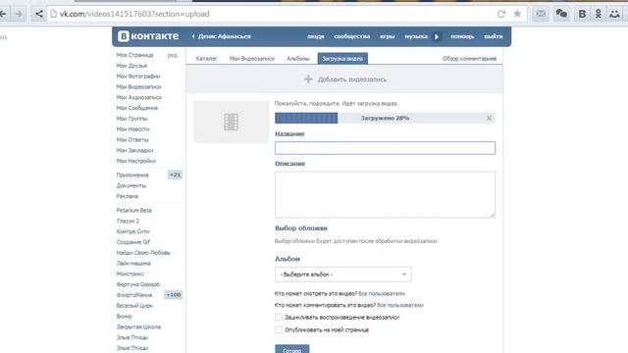Open Мои Аудиозаписи in sidebar
Viewport: 628px width, 353px height.
(x=139, y=97)
